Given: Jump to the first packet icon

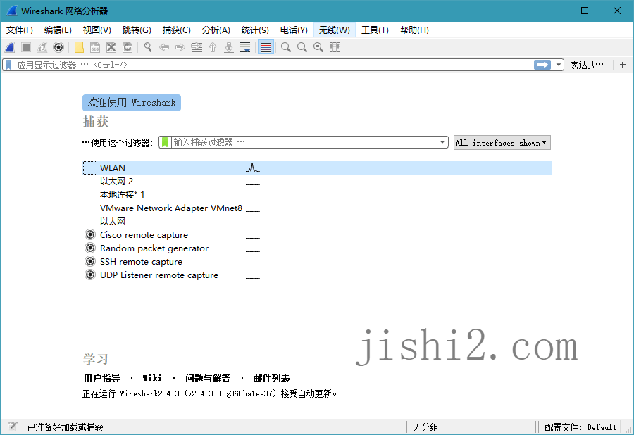Looking at the screenshot, I should tap(213, 47).
